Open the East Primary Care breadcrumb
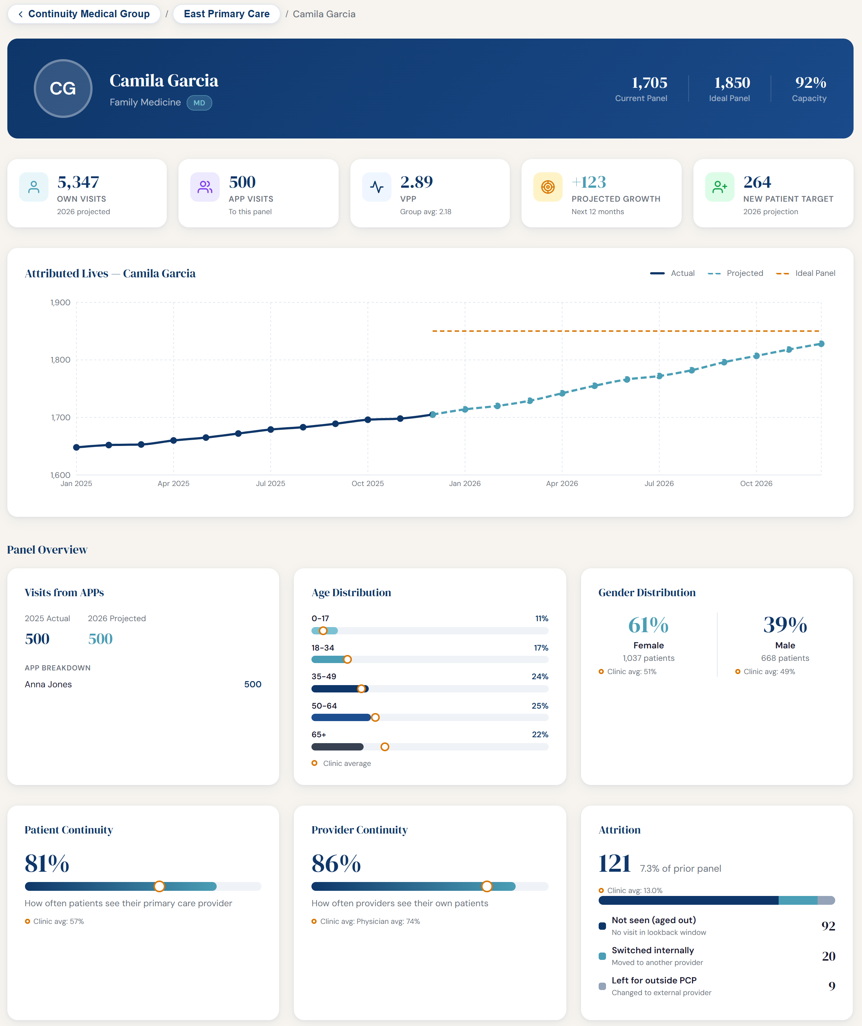Viewport: 862px width, 1026px height. click(x=226, y=14)
